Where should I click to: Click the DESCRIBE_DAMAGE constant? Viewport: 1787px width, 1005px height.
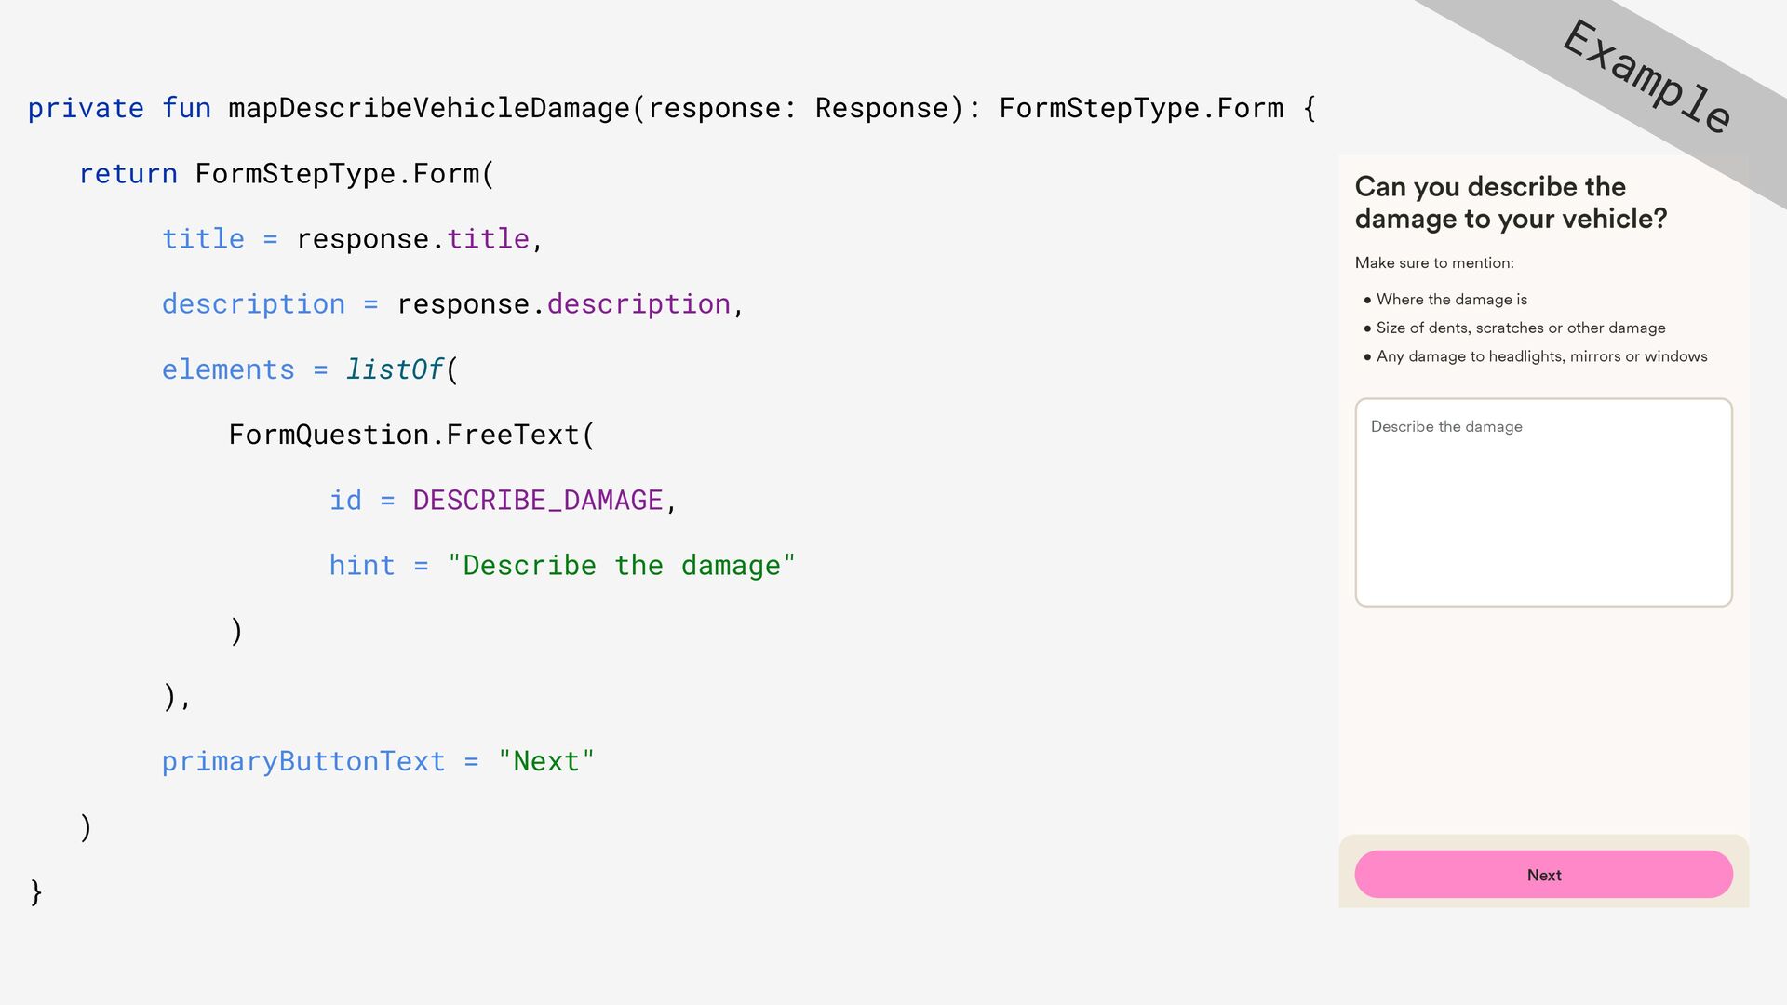(x=537, y=501)
